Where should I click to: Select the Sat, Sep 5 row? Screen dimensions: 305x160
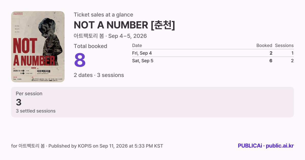click(x=213, y=61)
